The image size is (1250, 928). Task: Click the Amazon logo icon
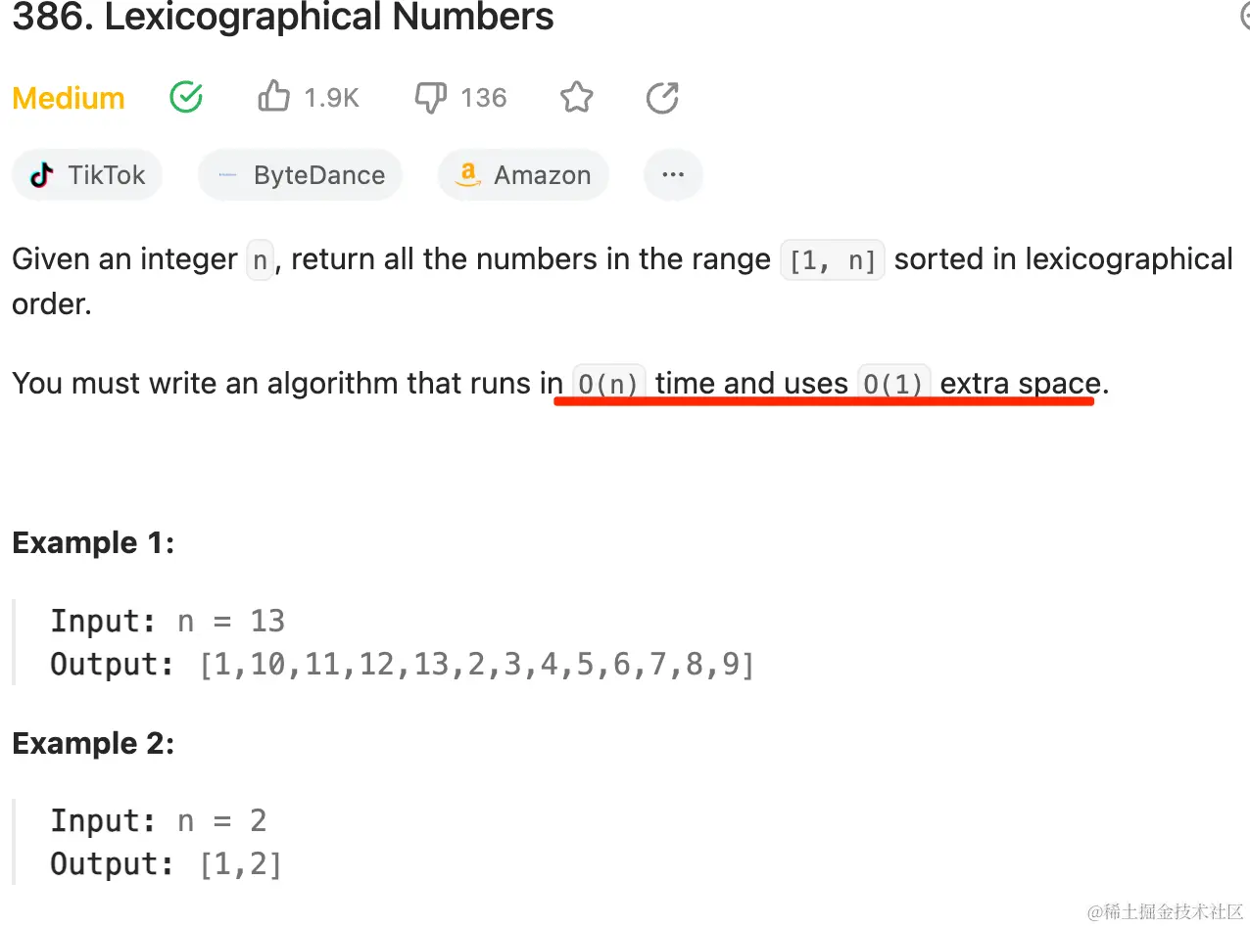468,175
